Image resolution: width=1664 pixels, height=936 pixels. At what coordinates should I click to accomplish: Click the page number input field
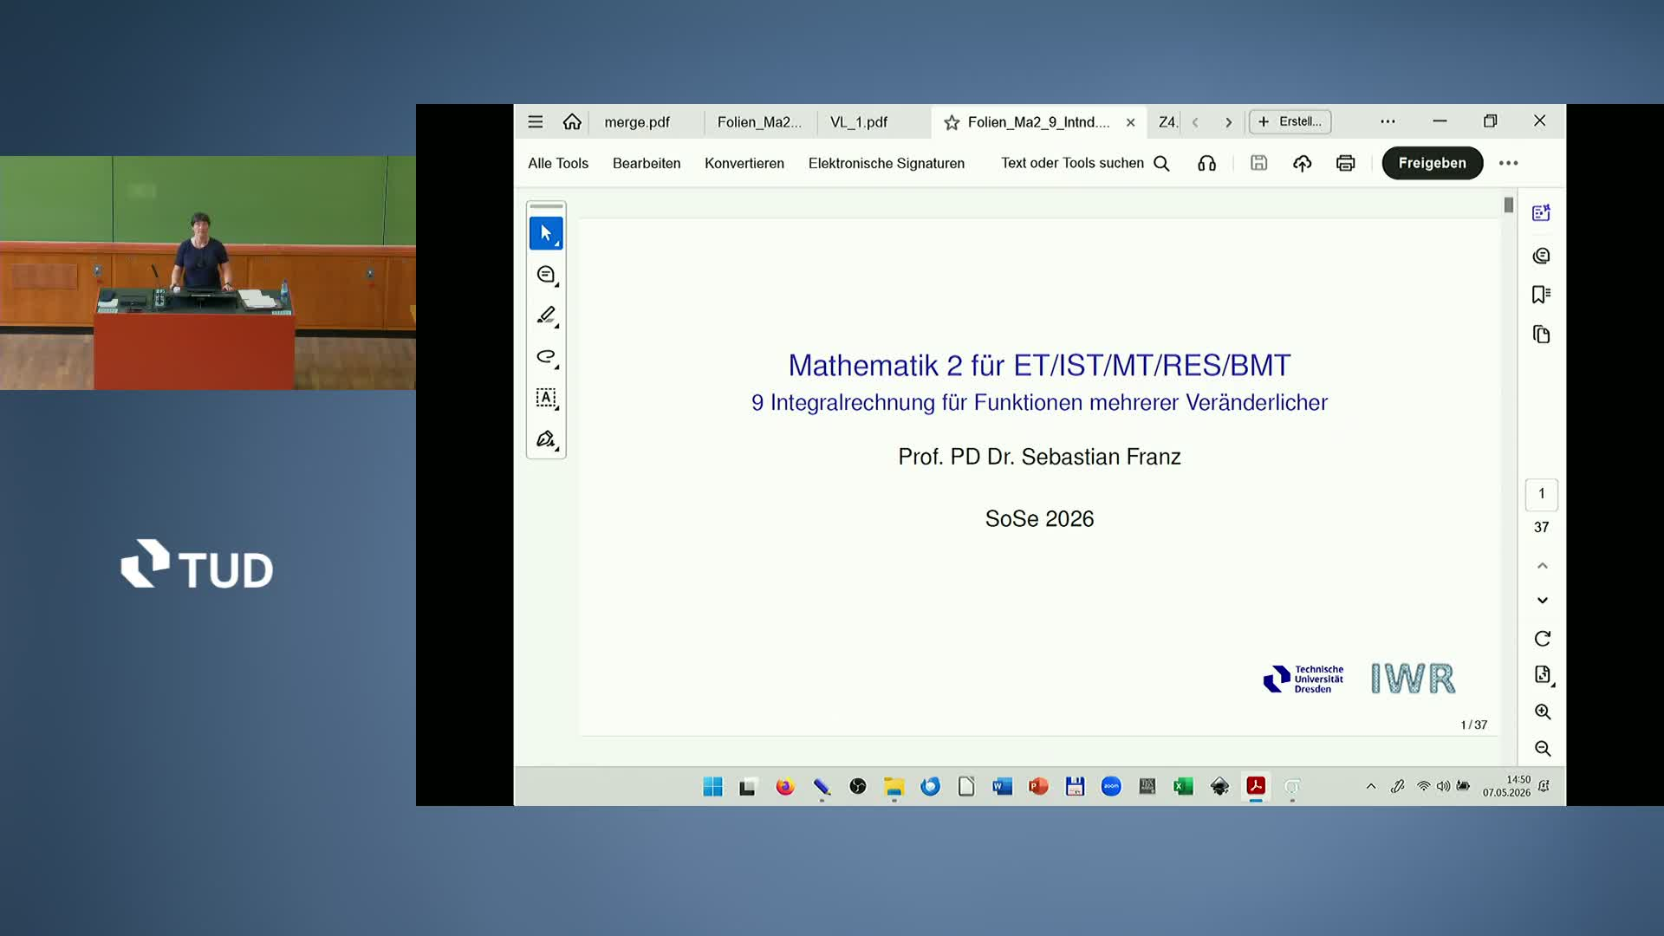point(1541,494)
